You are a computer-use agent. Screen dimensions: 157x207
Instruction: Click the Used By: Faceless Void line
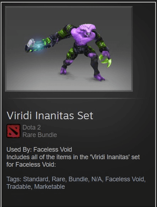[x=39, y=150]
